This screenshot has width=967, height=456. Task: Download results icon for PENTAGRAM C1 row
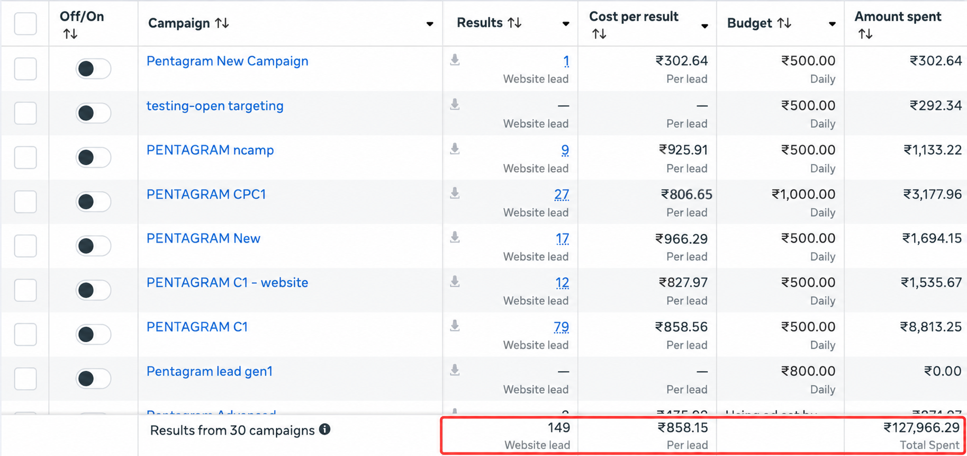(x=455, y=326)
